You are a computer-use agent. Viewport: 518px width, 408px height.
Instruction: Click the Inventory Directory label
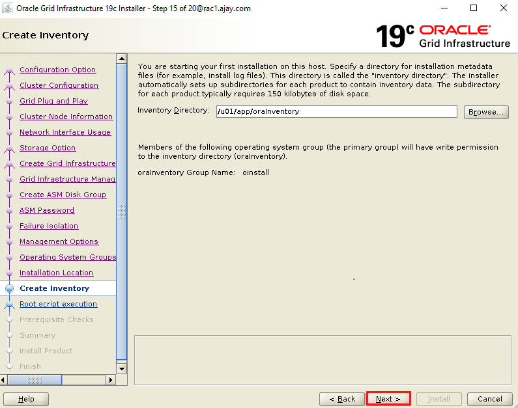click(x=173, y=110)
